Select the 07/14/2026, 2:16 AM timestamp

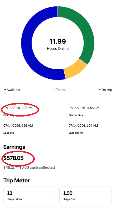click(x=18, y=126)
